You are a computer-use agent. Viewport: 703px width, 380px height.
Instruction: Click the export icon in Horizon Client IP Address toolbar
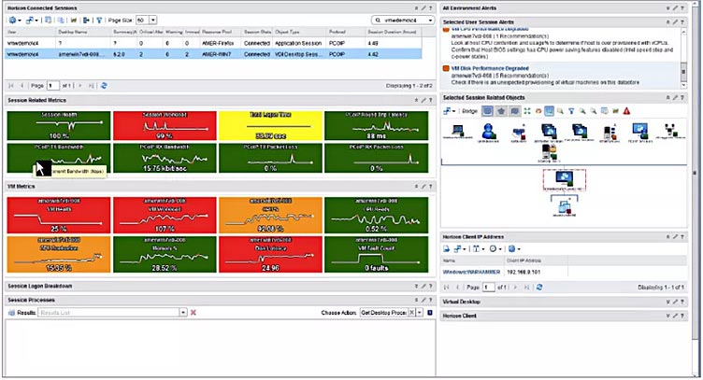(446, 249)
